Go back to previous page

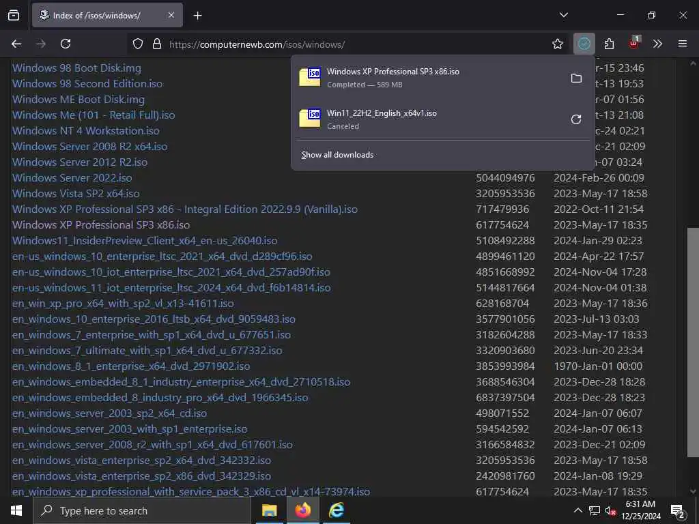(16, 44)
